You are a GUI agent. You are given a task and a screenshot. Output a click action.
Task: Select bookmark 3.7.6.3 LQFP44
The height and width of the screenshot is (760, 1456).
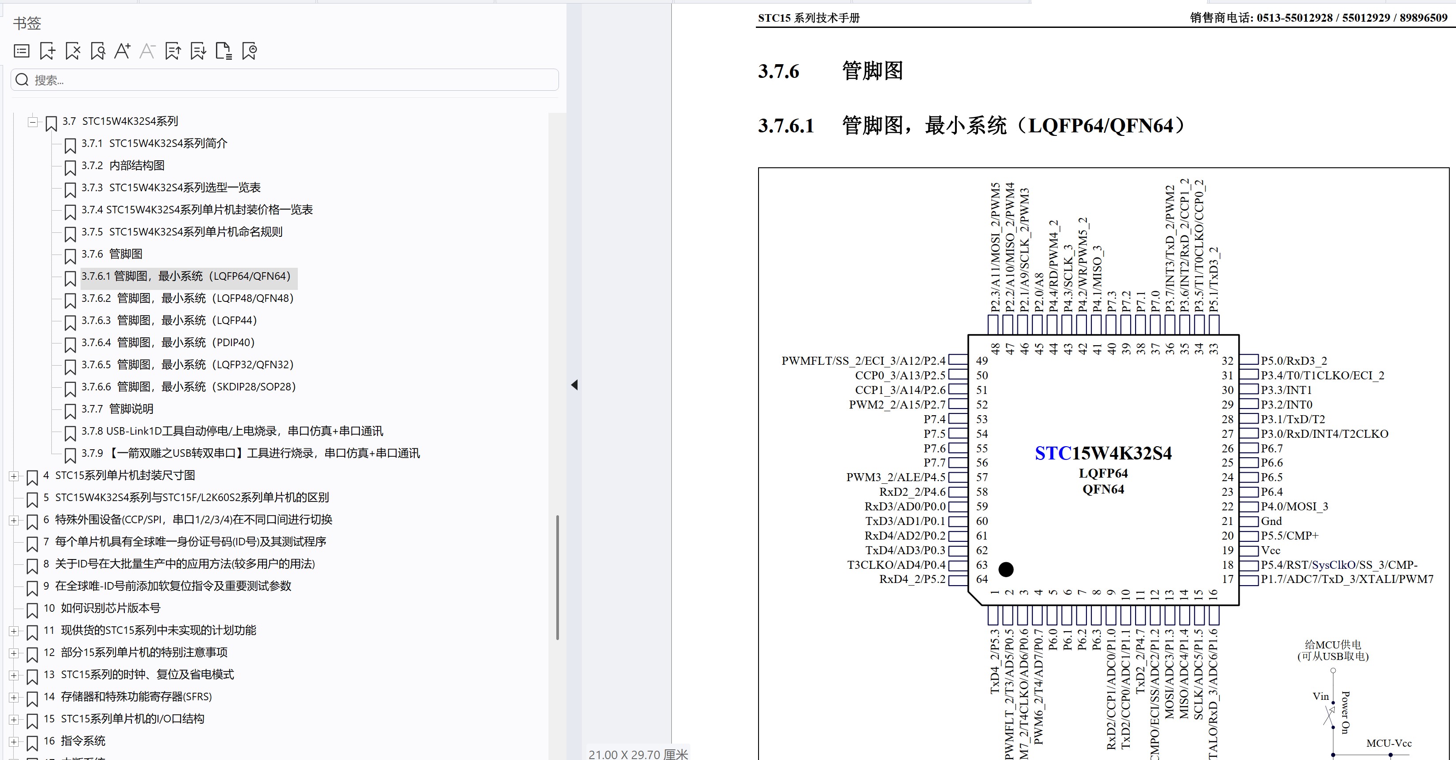click(x=169, y=320)
